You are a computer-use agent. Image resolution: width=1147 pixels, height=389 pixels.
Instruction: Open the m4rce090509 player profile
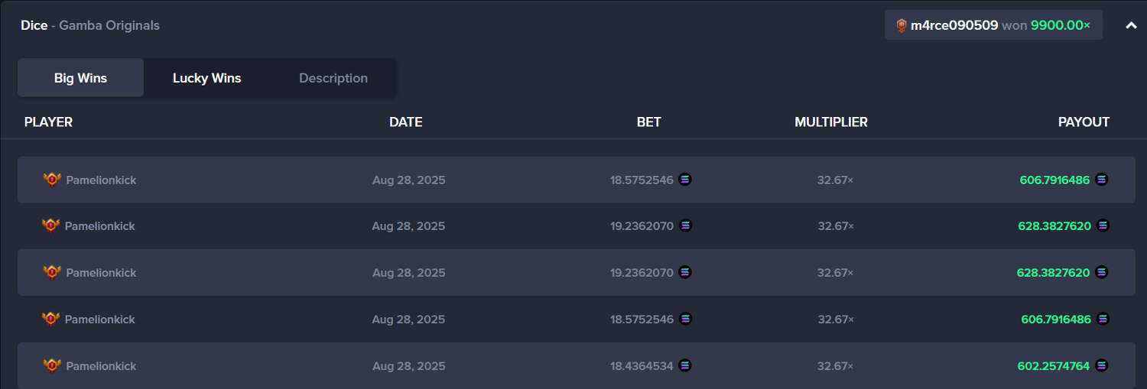tap(954, 25)
